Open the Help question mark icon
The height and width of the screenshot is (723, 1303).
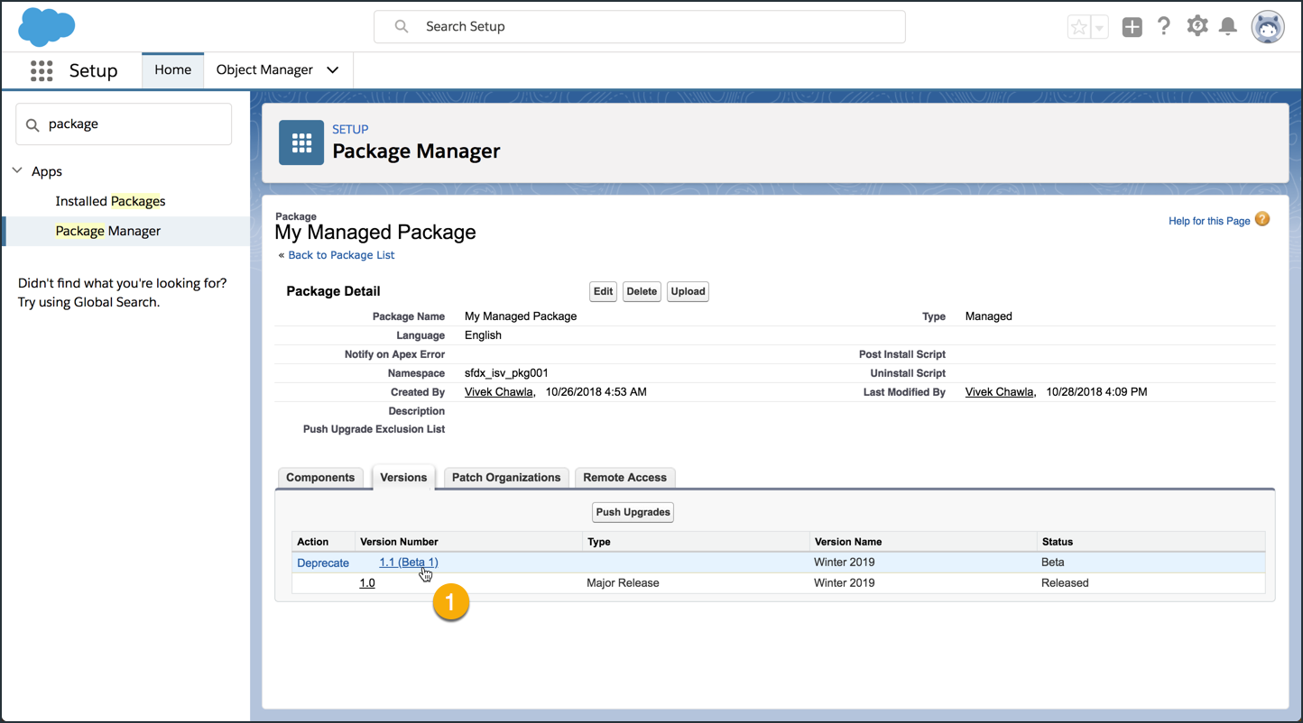pyautogui.click(x=1164, y=27)
